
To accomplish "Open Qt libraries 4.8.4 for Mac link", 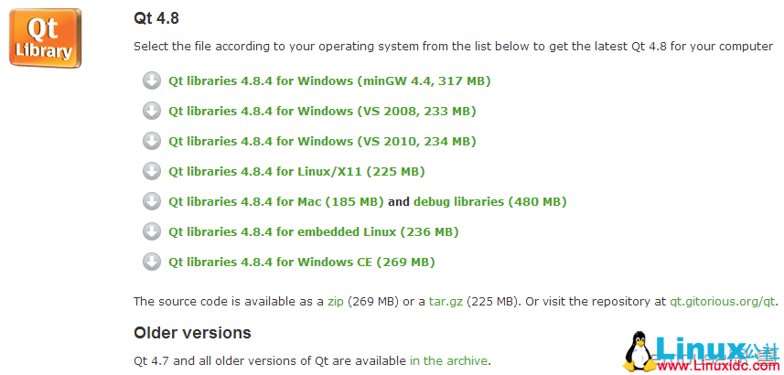I will pos(276,201).
